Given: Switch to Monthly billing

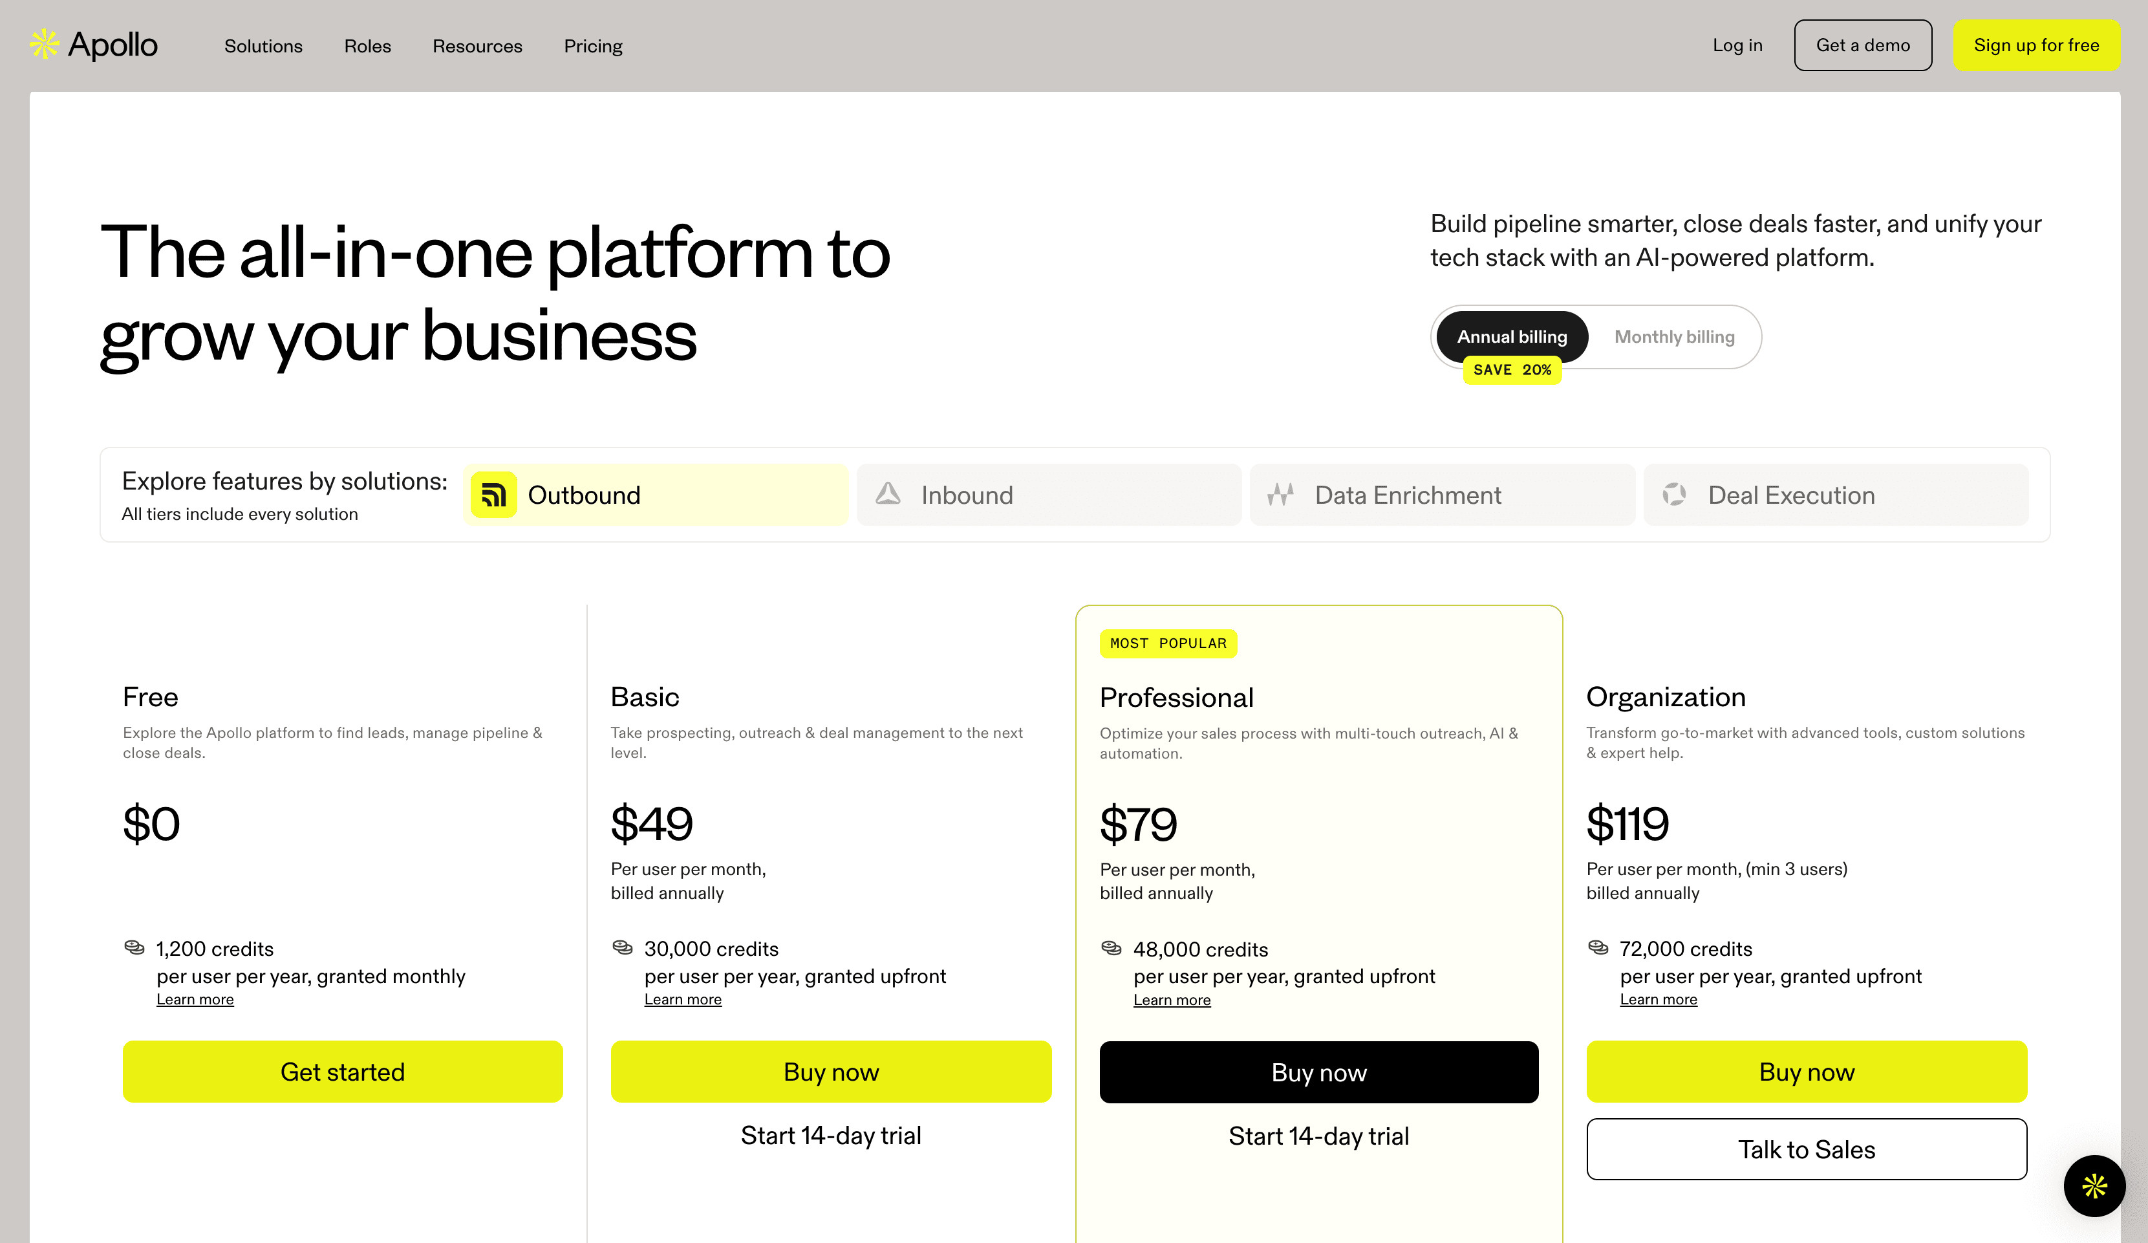Looking at the screenshot, I should click(x=1674, y=336).
